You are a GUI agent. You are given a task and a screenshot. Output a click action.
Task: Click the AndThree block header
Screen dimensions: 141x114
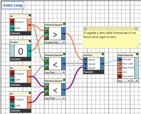point(94,55)
